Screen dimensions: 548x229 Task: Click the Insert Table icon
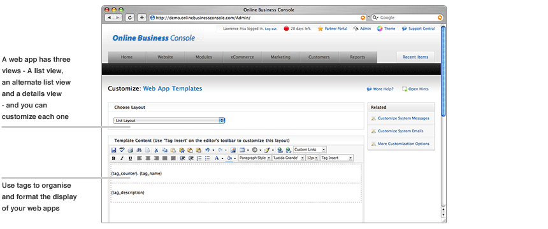(x=242, y=150)
